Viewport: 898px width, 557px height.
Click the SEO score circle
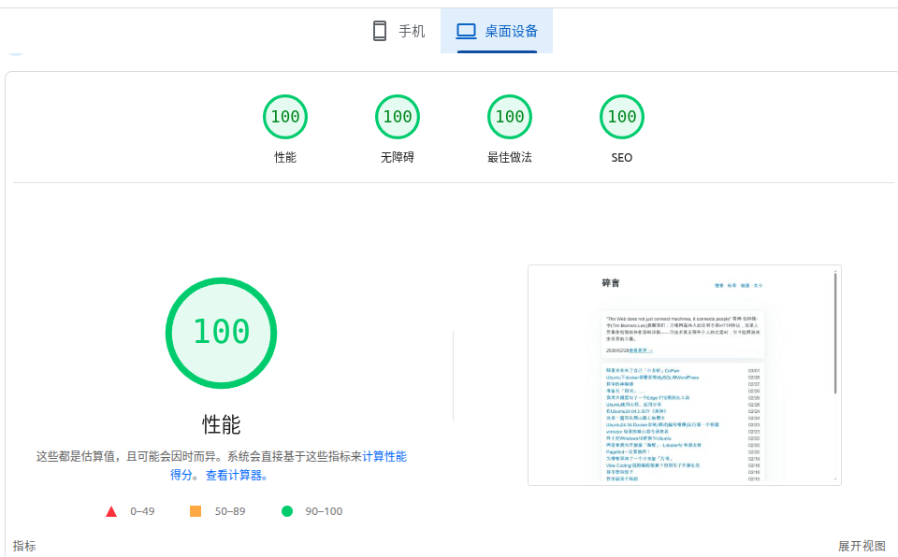(621, 116)
